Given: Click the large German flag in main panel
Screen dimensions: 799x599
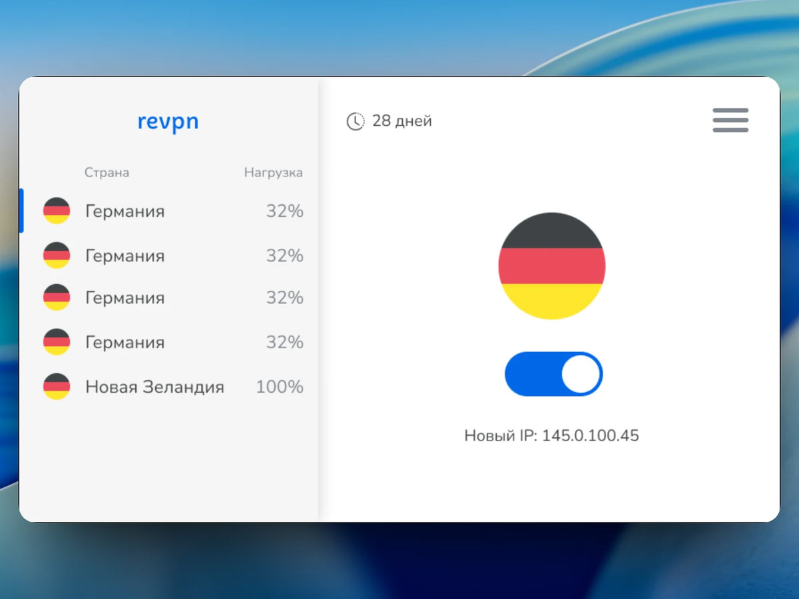Looking at the screenshot, I should pos(552,266).
